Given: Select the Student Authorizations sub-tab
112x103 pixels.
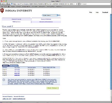Looking at the screenshot, I should point(46,22).
